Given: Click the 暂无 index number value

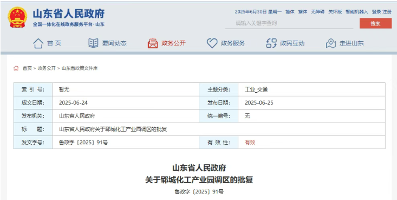Looking at the screenshot, I should [x=64, y=89].
